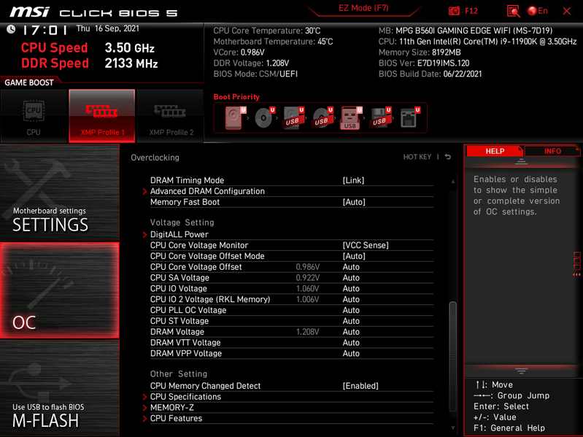Change language via the En globe icon
Viewport: 583px width, 437px height.
[x=538, y=11]
